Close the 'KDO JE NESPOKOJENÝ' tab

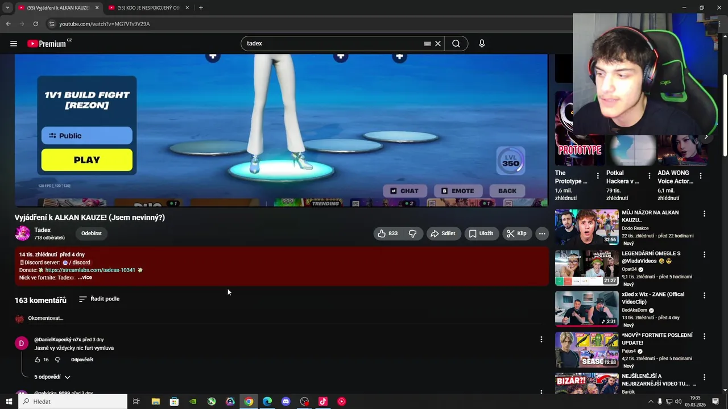pos(188,8)
